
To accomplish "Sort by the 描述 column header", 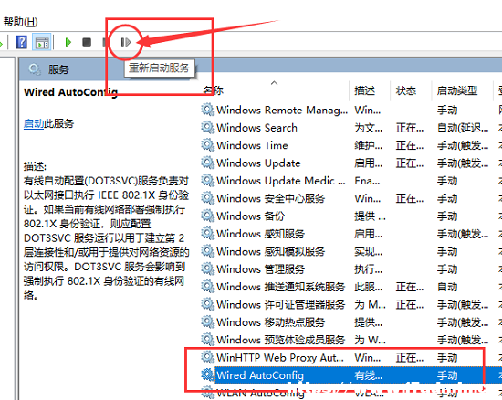I will click(x=364, y=91).
